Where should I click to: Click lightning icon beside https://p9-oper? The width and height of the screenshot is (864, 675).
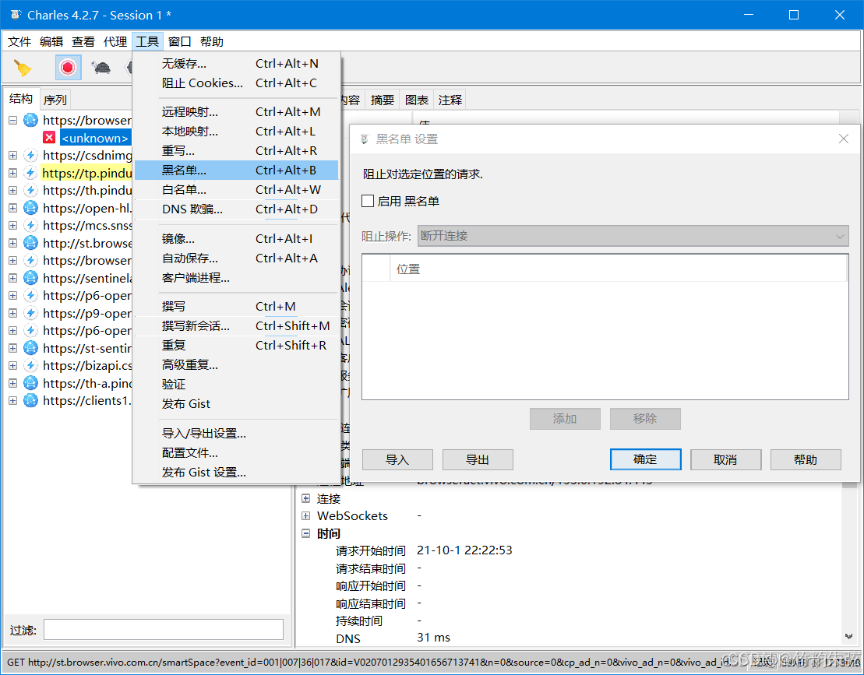click(31, 313)
